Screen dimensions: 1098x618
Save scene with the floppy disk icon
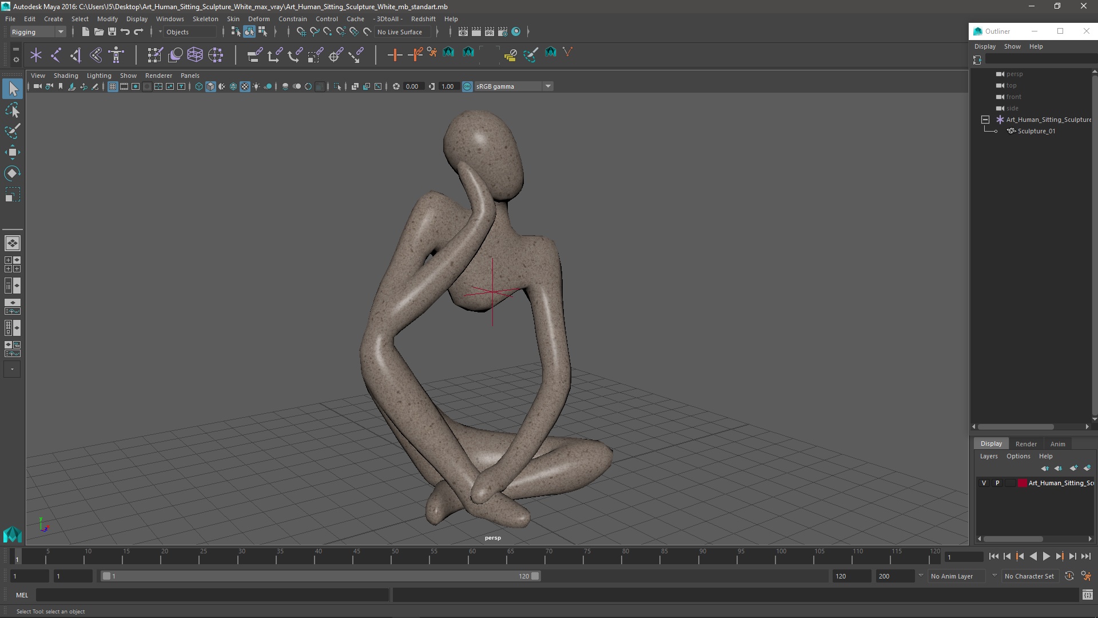click(112, 32)
